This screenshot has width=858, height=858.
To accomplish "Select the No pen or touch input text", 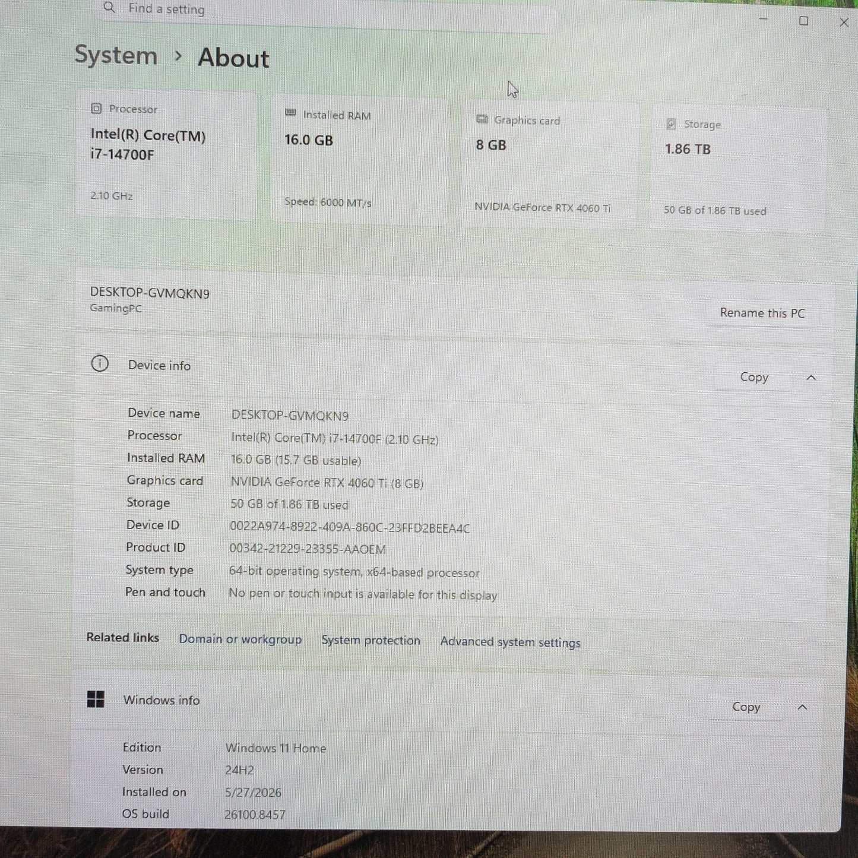I will point(363,594).
